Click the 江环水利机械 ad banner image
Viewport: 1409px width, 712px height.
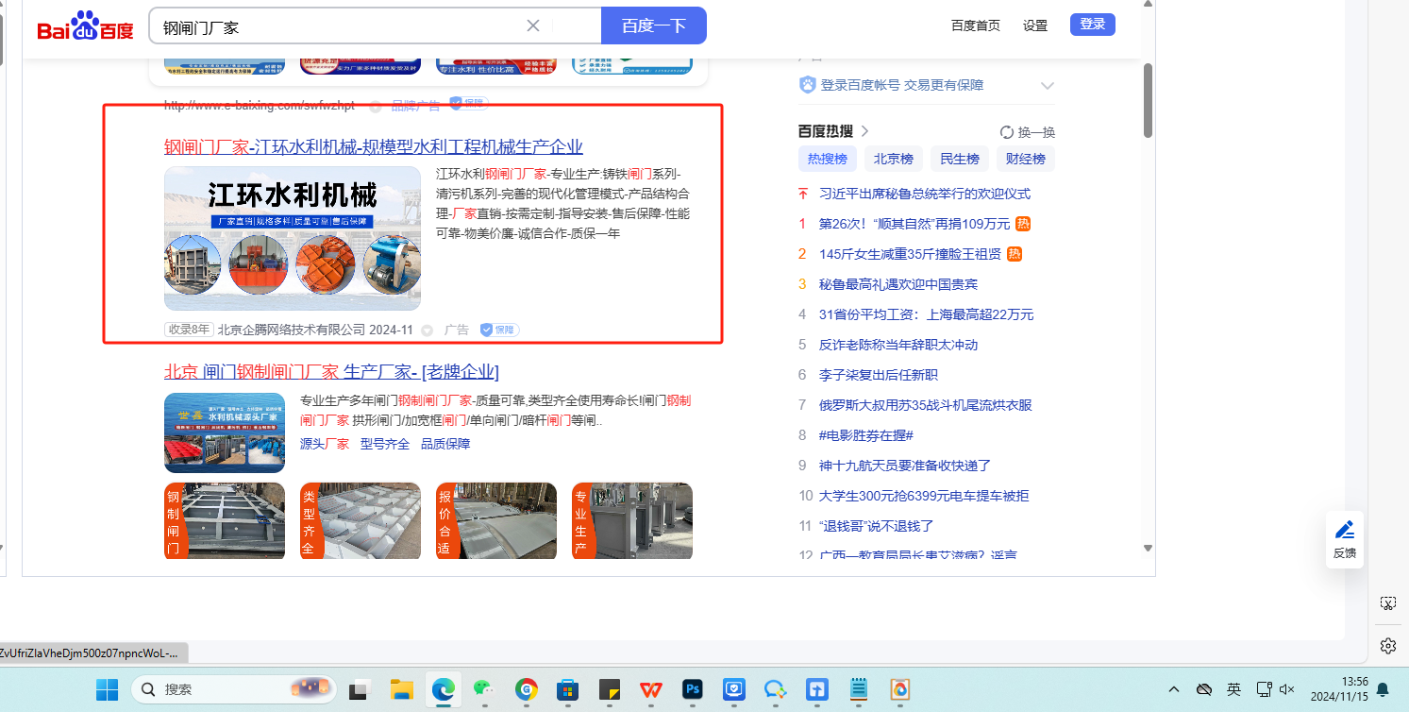(293, 239)
